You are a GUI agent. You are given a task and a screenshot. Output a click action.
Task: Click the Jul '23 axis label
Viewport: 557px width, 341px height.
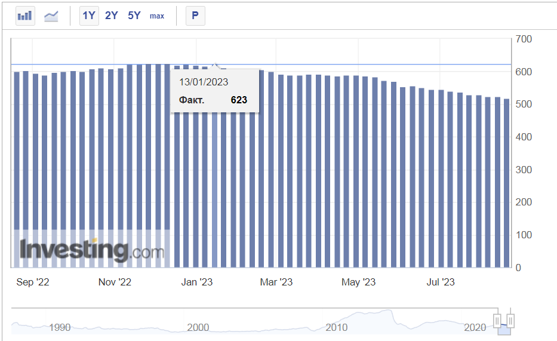point(441,282)
